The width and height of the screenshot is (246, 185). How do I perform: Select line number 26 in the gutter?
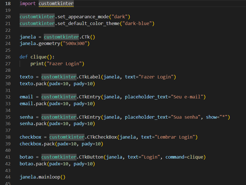pyautogui.click(x=8, y=57)
